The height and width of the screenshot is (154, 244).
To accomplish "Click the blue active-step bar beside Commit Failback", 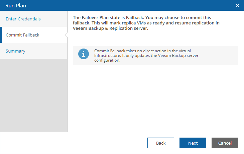I will click(x=1, y=35).
